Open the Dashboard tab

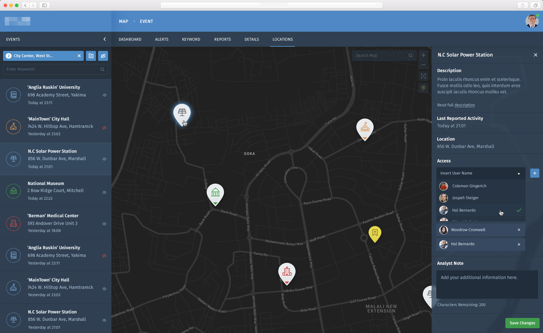(x=130, y=39)
